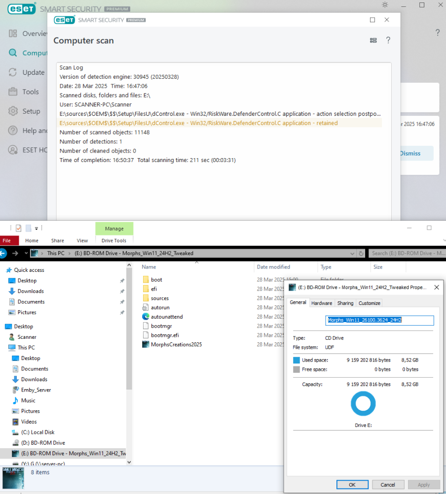
Task: Click the navigation pane scroll down arrow
Action: tap(129, 462)
